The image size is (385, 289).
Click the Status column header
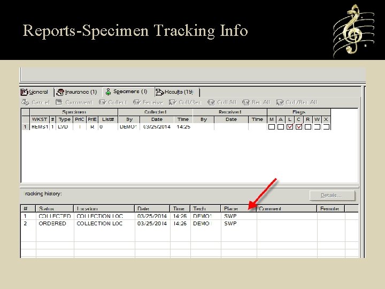click(x=55, y=209)
